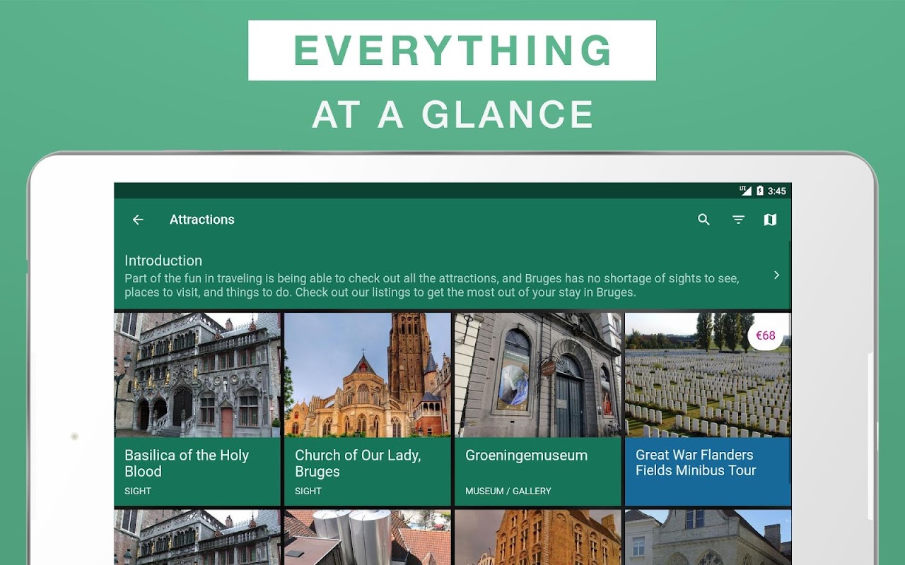Screen dimensions: 905x565
Task: Expand the Introduction section chevron
Action: [776, 275]
